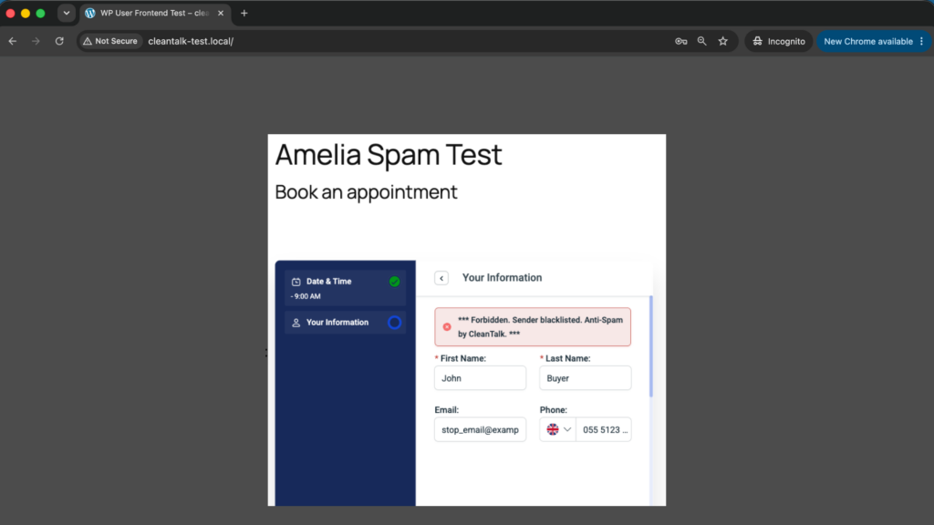Open the zoom magnifier icon in address bar

point(701,41)
